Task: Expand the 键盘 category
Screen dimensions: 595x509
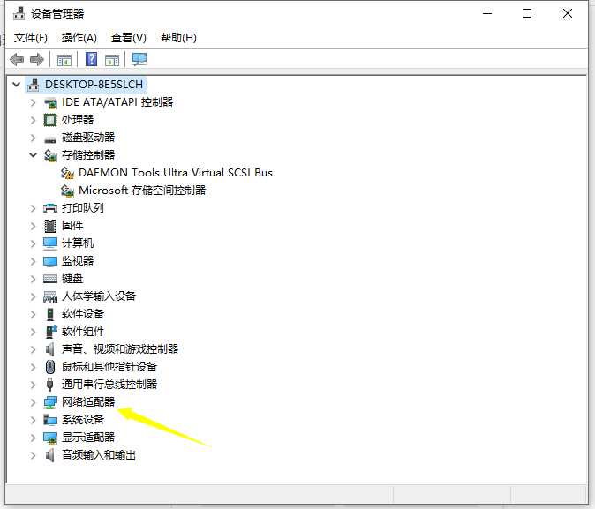Action: pyautogui.click(x=34, y=279)
